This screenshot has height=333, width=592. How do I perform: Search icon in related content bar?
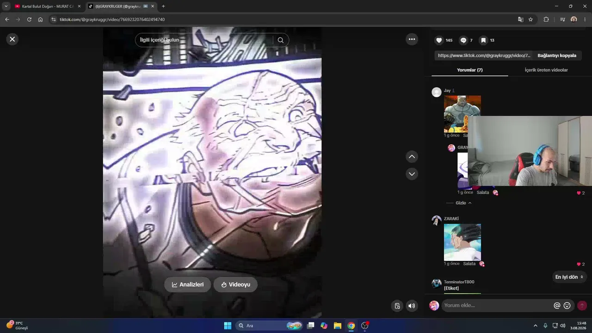[281, 40]
